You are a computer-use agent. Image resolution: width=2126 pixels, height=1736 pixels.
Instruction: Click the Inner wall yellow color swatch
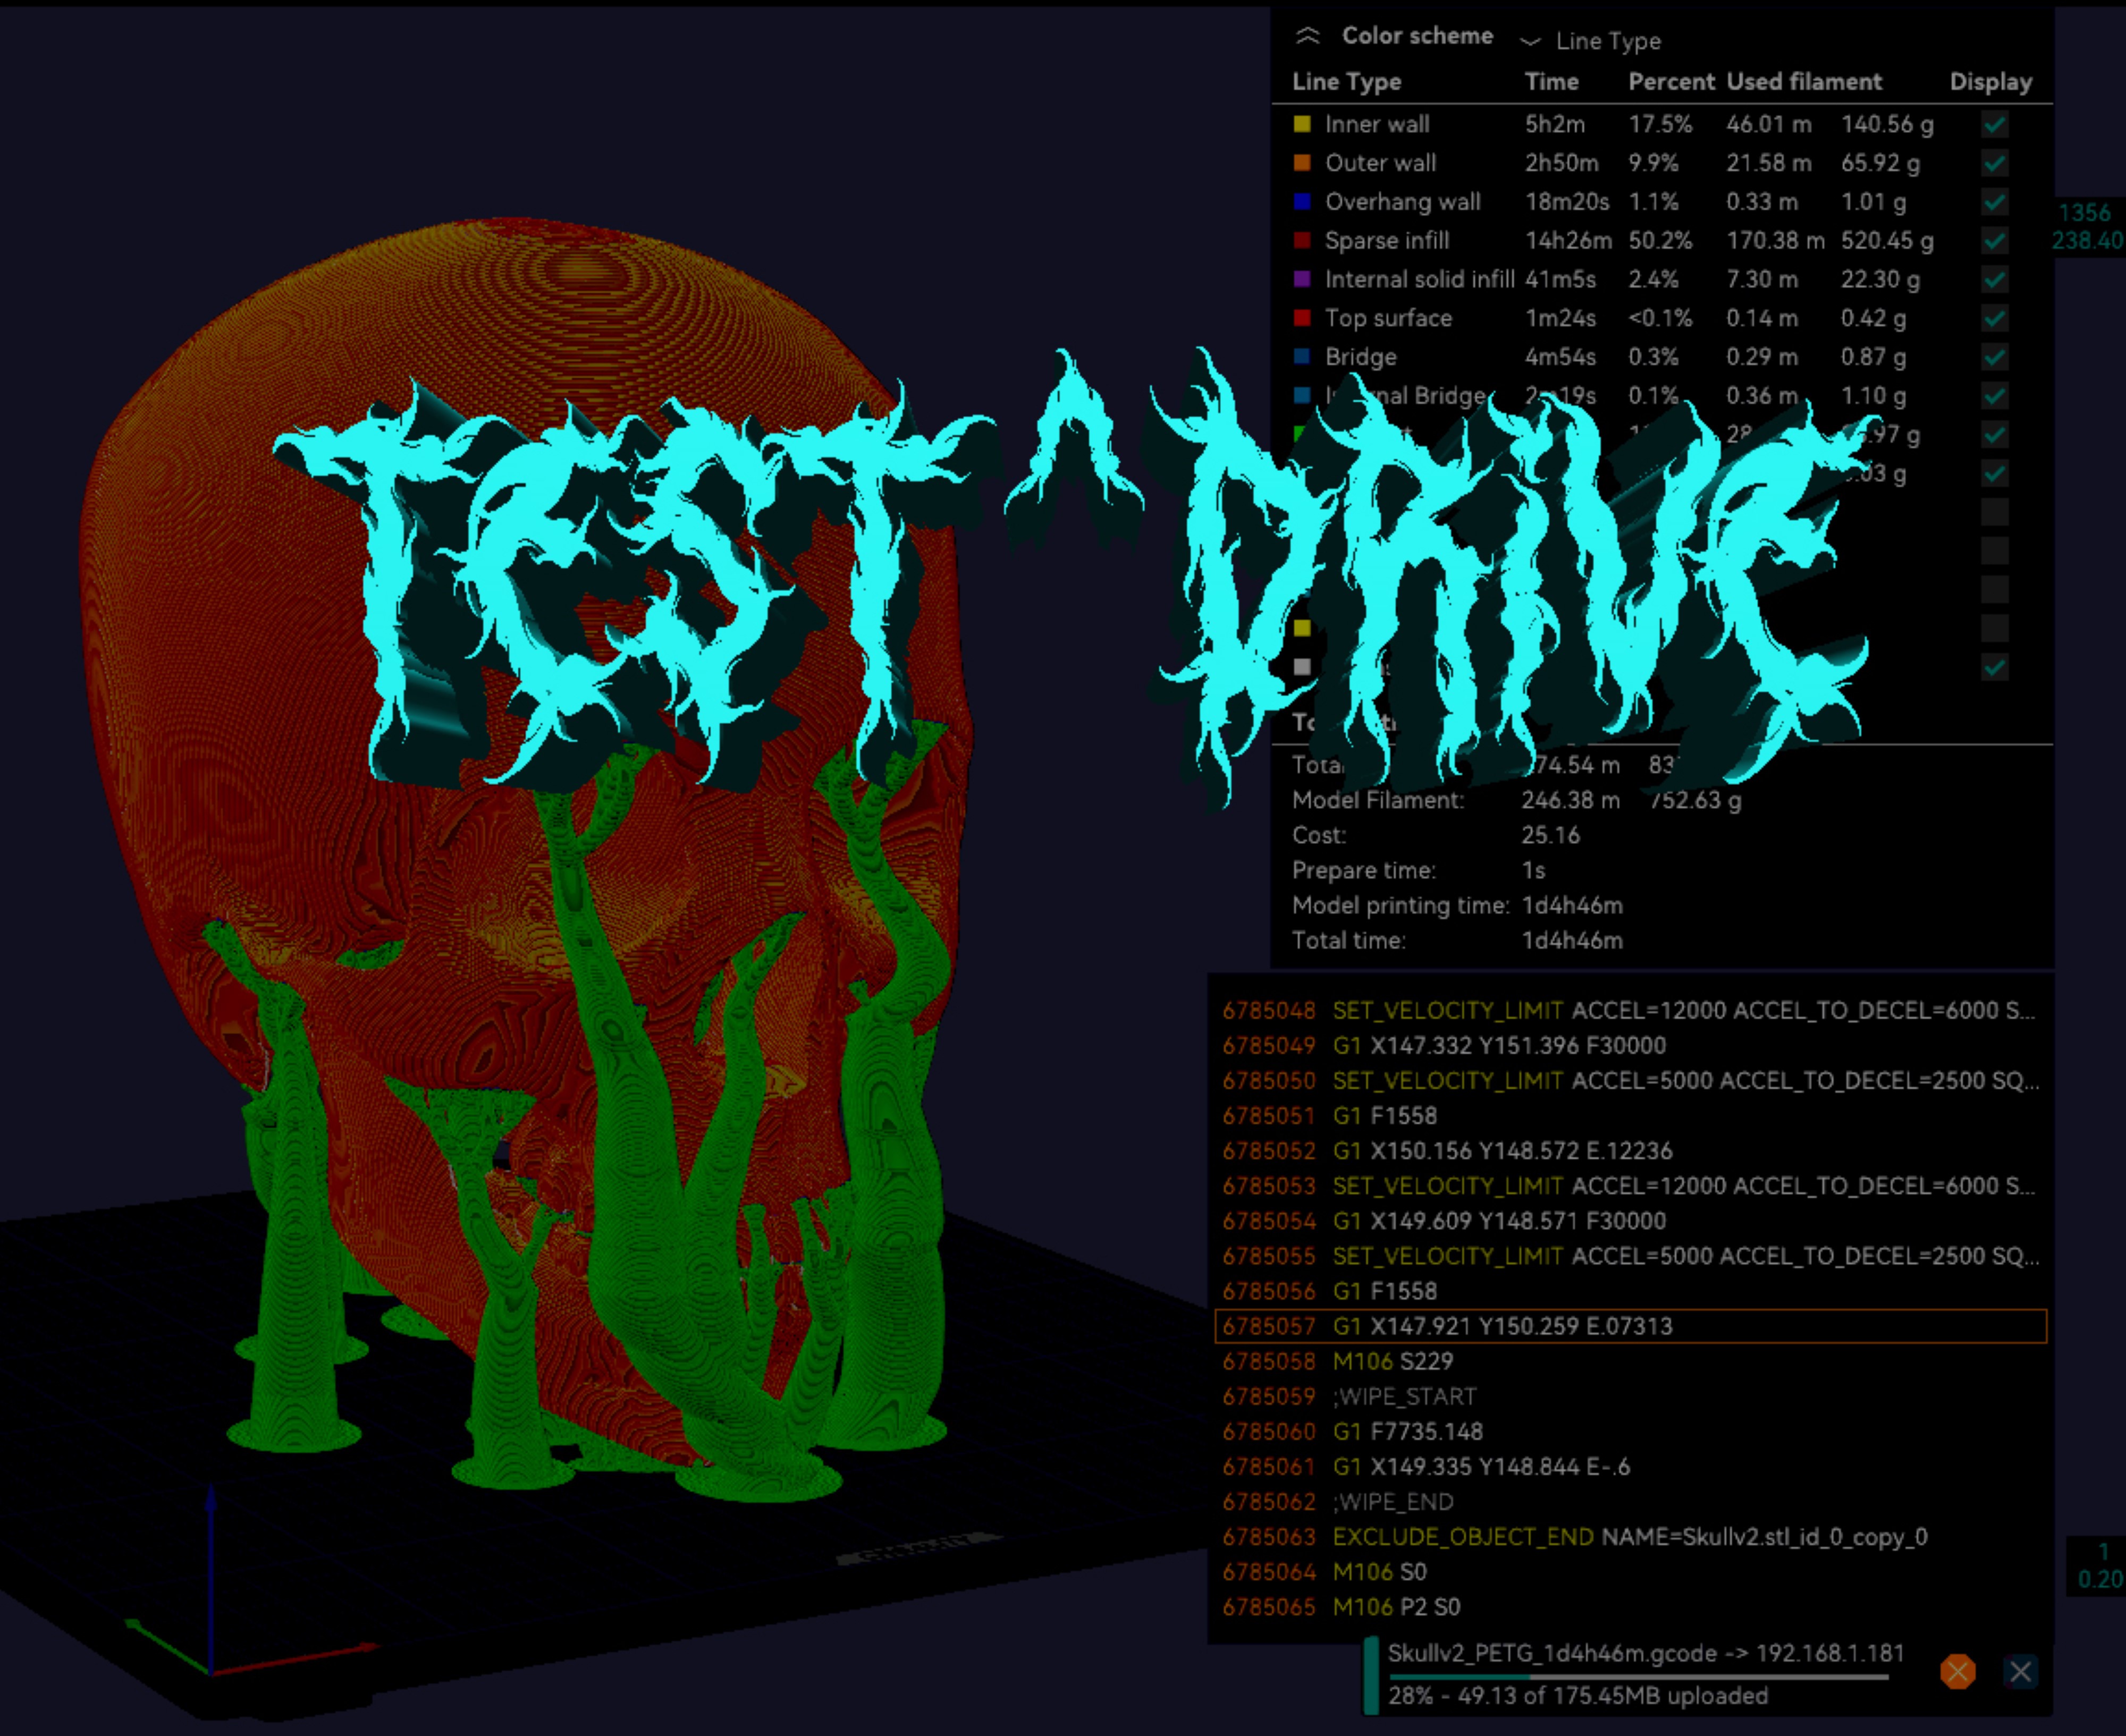click(1302, 124)
